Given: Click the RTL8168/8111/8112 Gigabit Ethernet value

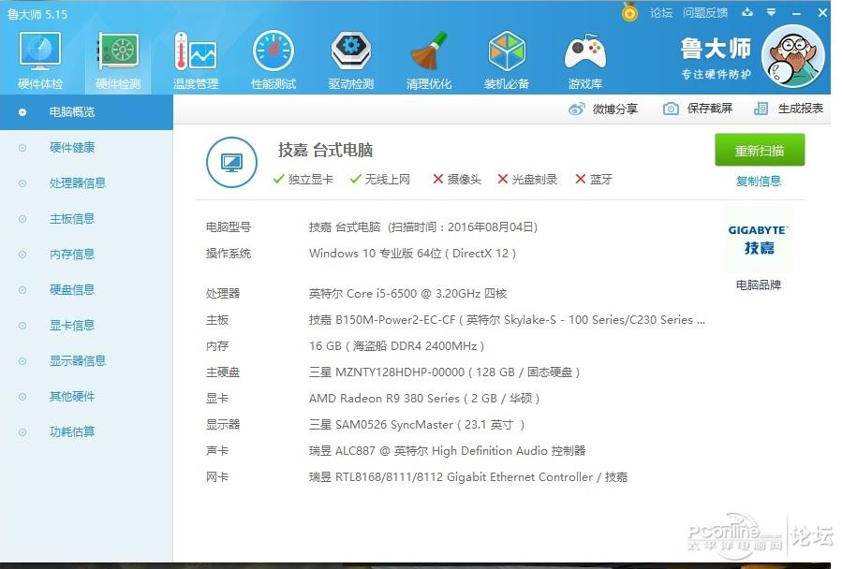Looking at the screenshot, I should point(468,477).
